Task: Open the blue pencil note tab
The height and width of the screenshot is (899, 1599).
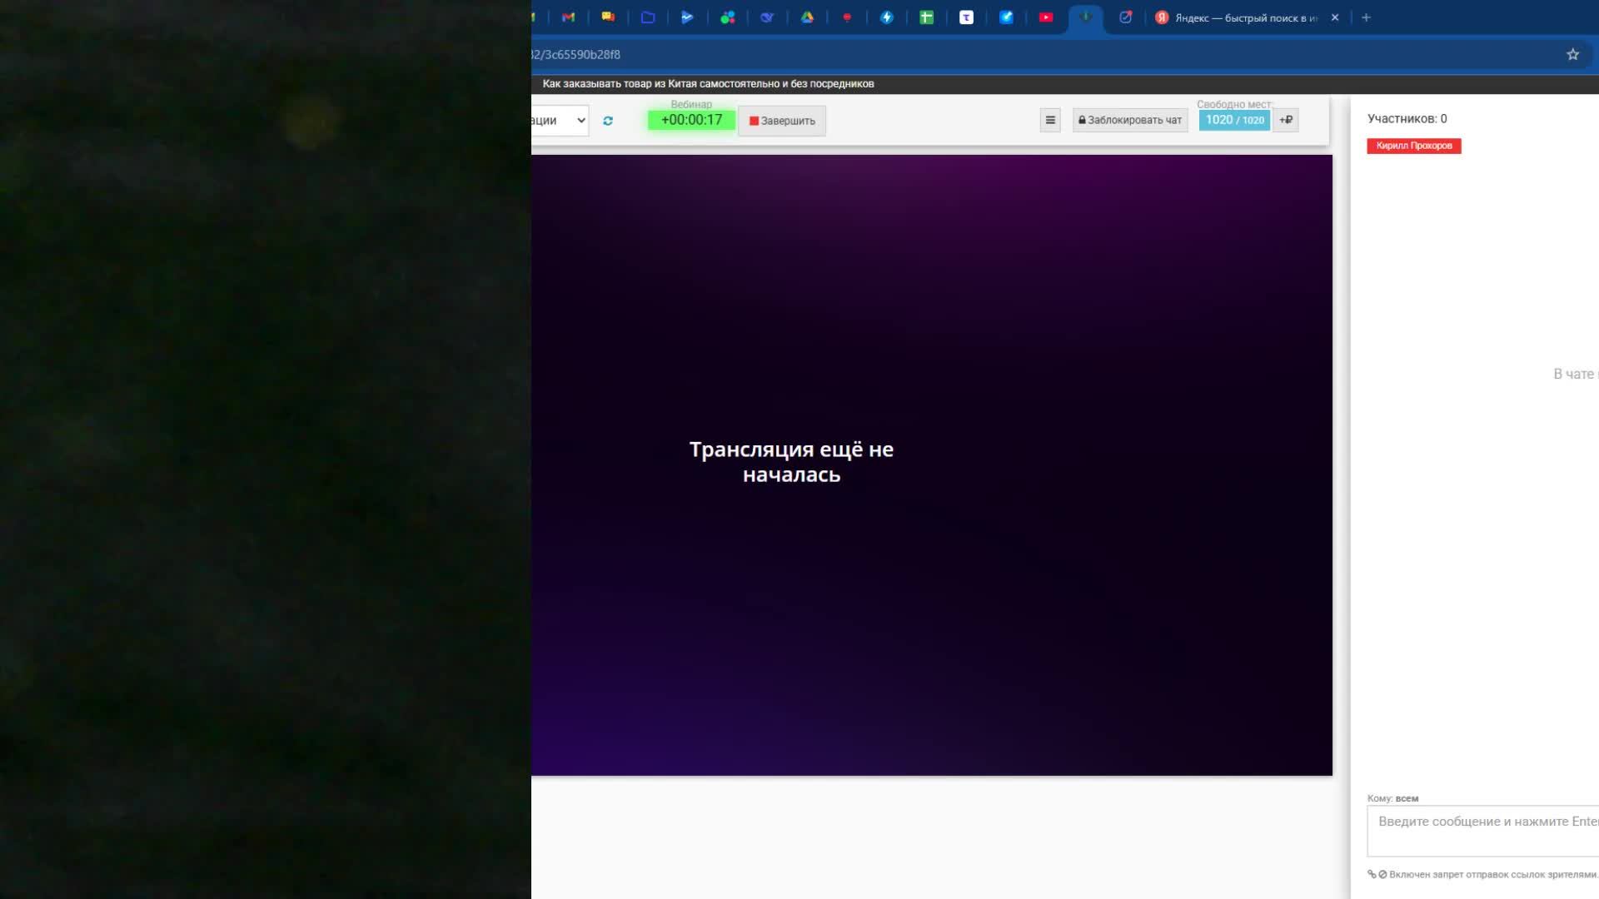Action: coord(1006,17)
